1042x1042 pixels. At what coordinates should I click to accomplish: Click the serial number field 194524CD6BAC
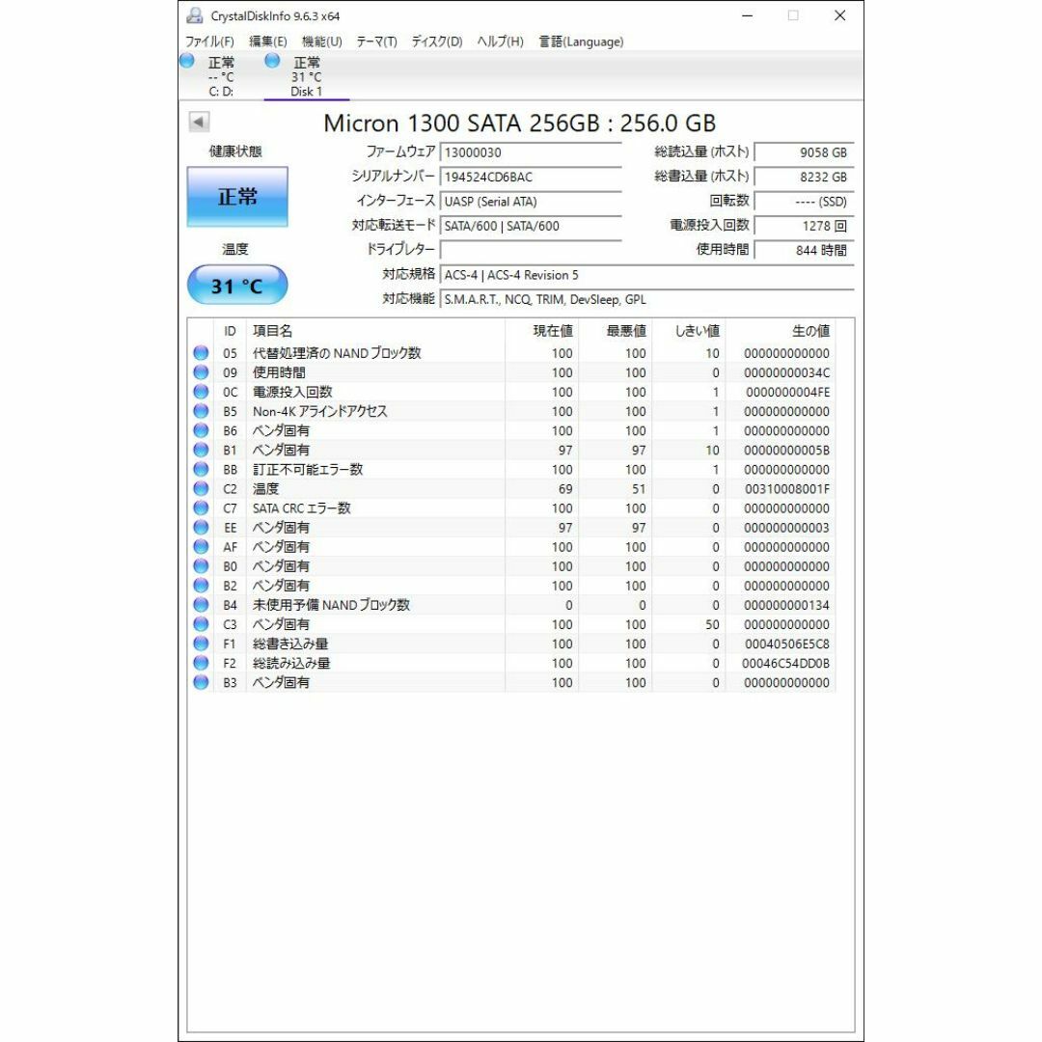click(x=531, y=177)
